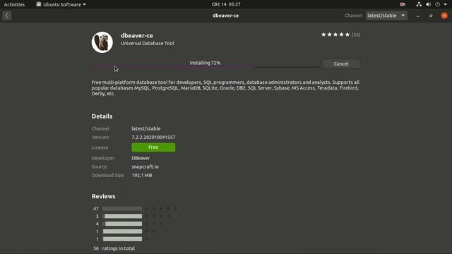Open the volume speaker icon
452x254 pixels.
coord(429,4)
